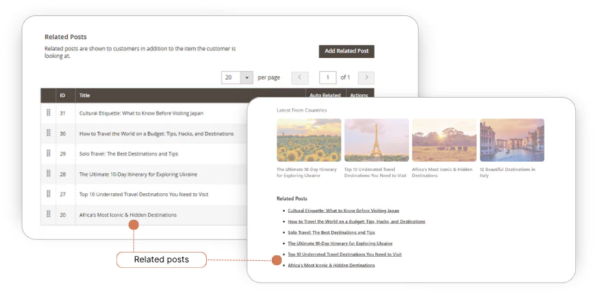
Task: Grab drag handle for post ID 29
Action: 49,153
